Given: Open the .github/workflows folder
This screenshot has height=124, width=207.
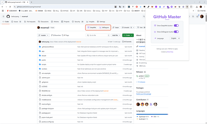Looking at the screenshot, I should pyautogui.click(x=48, y=47).
